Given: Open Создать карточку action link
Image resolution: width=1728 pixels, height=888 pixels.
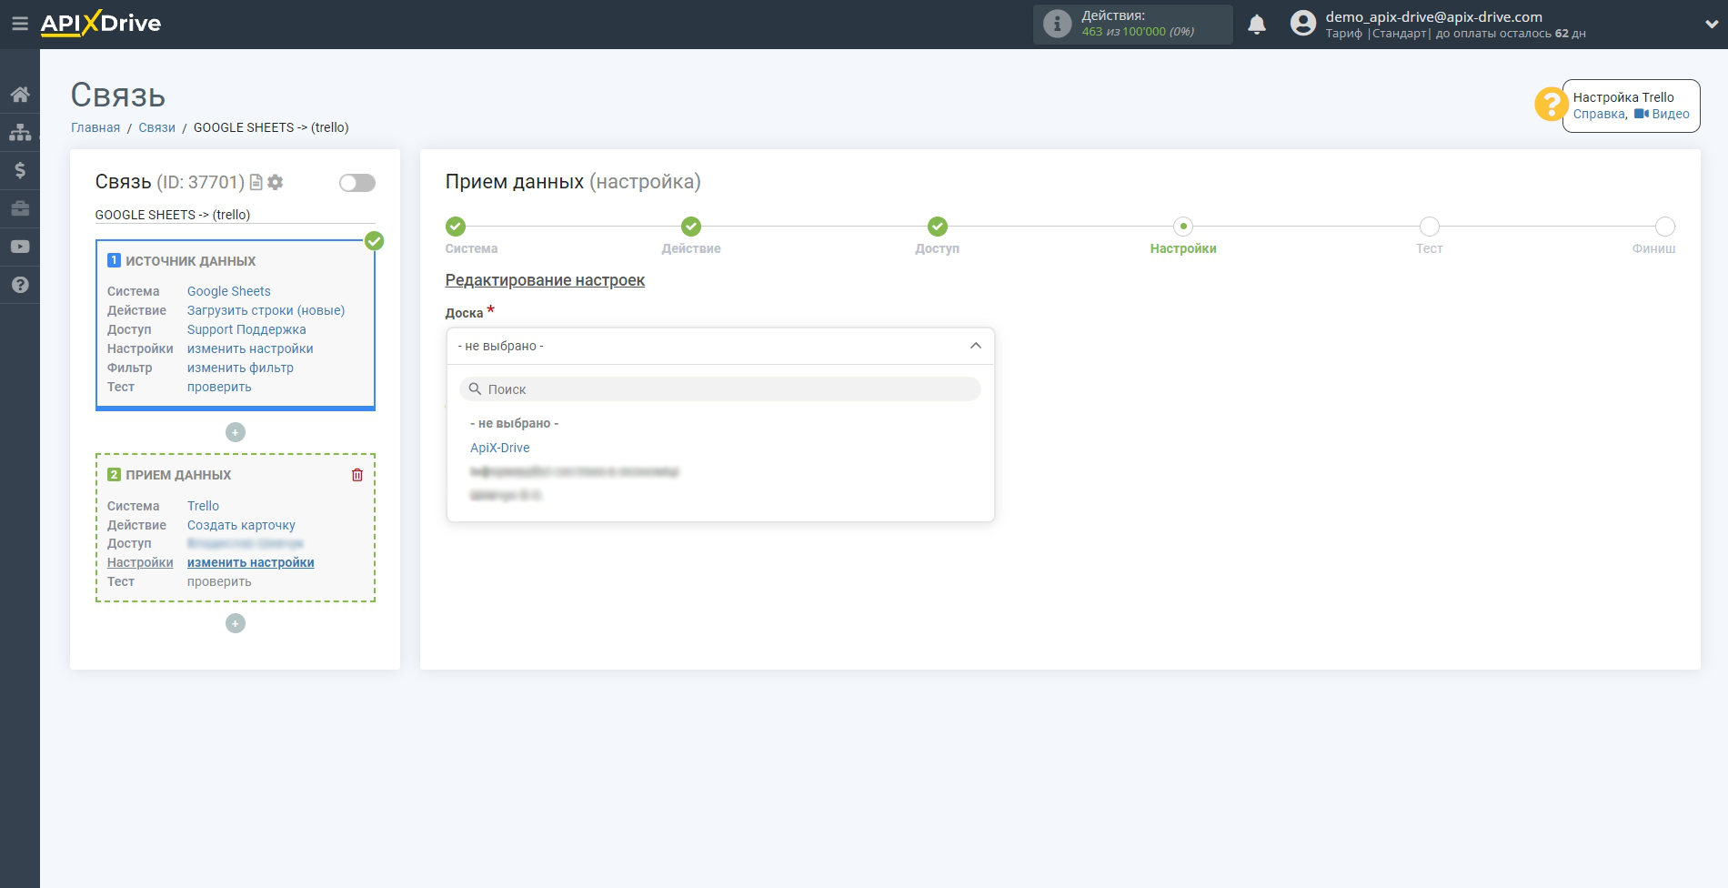Looking at the screenshot, I should (241, 525).
